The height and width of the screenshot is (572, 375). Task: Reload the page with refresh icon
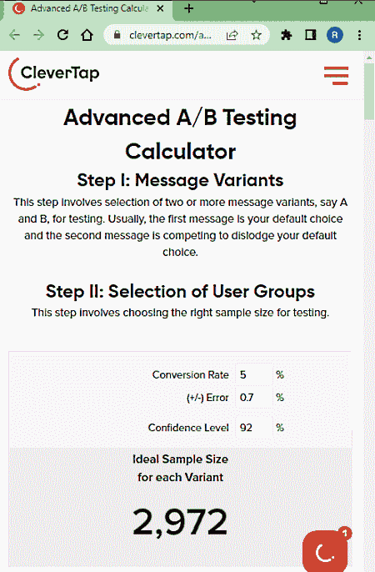[63, 35]
